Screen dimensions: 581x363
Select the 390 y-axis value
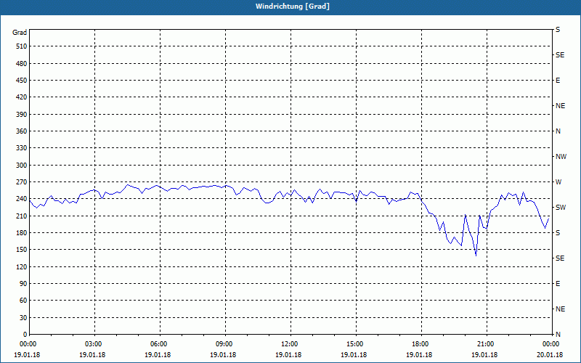[x=22, y=115]
